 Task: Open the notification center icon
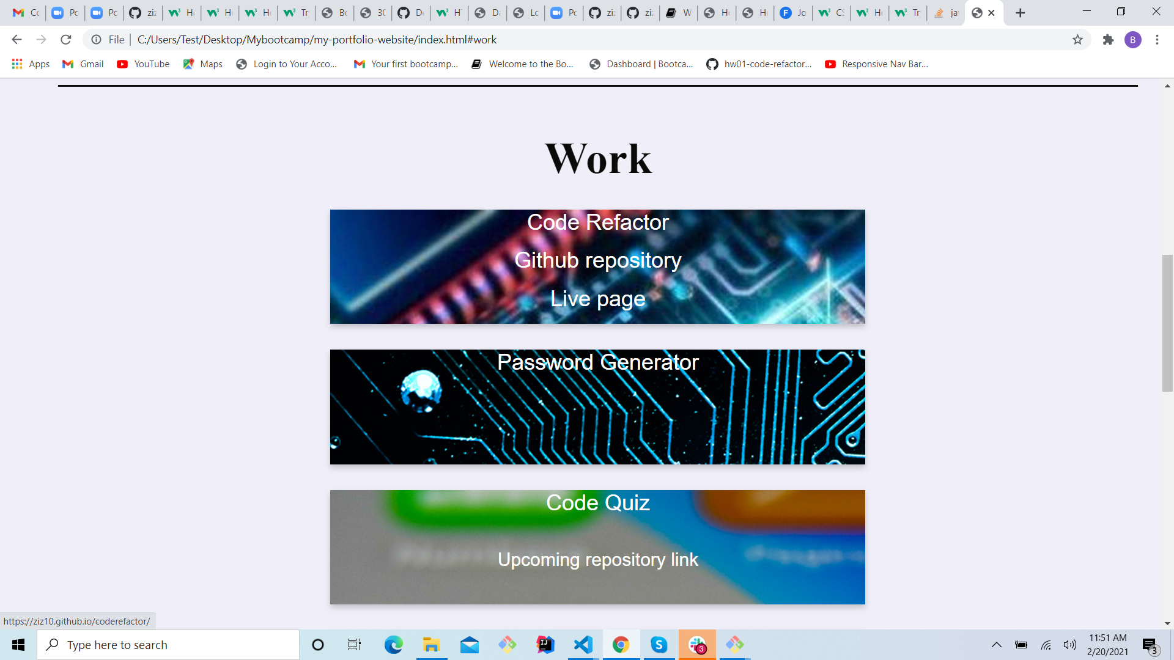click(x=1150, y=645)
